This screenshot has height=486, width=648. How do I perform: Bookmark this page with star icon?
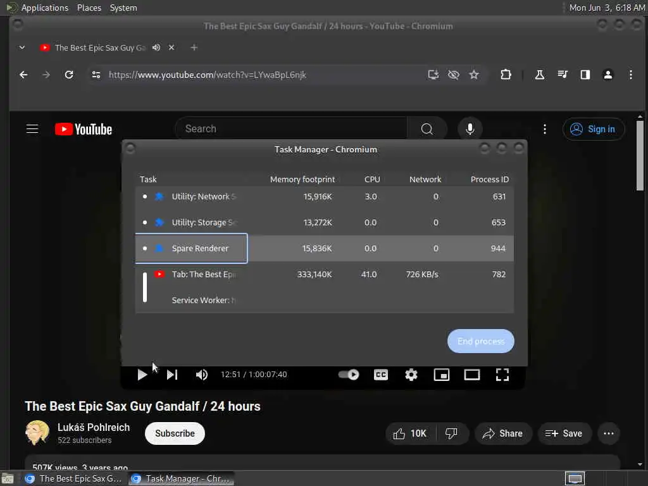click(x=474, y=75)
